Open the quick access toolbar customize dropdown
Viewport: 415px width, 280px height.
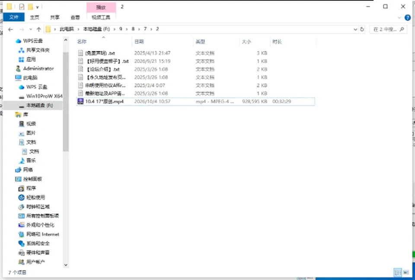(x=37, y=7)
